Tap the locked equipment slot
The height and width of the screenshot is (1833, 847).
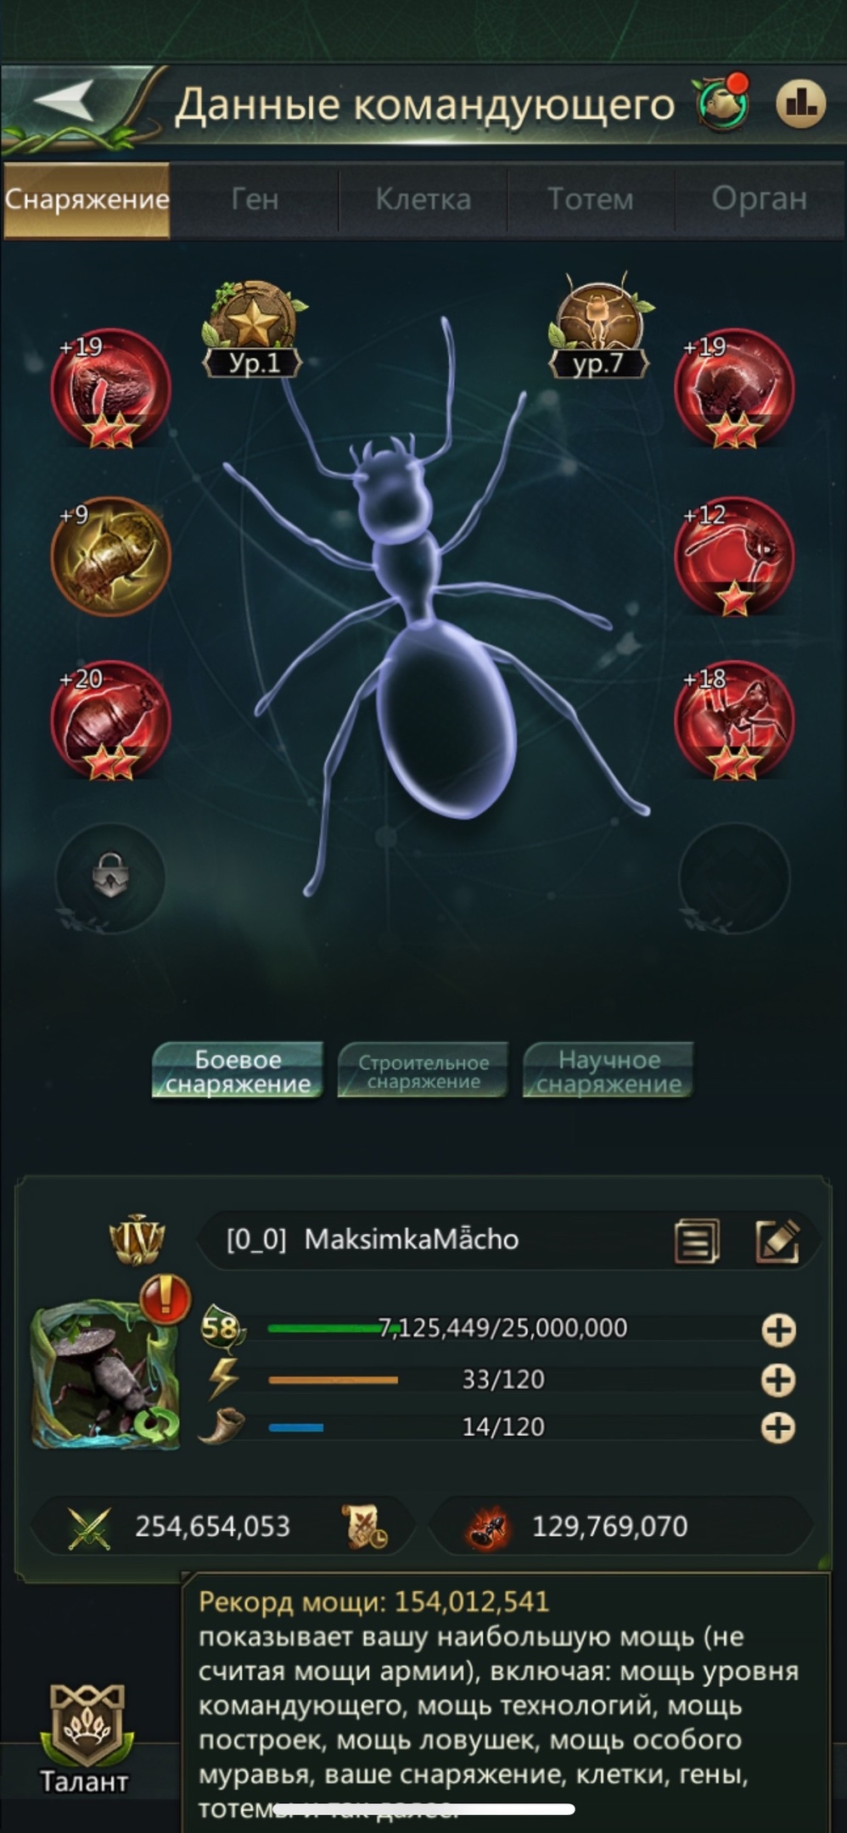[110, 877]
